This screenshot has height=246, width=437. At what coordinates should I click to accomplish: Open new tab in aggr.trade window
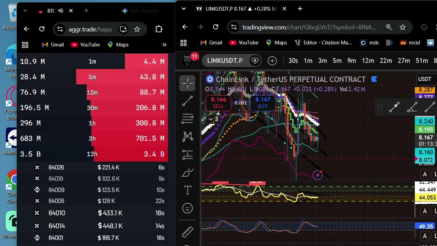click(x=86, y=11)
